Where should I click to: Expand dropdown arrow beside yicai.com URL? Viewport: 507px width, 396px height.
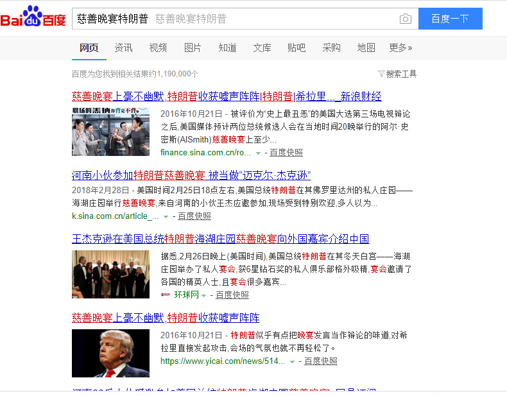pyautogui.click(x=292, y=362)
